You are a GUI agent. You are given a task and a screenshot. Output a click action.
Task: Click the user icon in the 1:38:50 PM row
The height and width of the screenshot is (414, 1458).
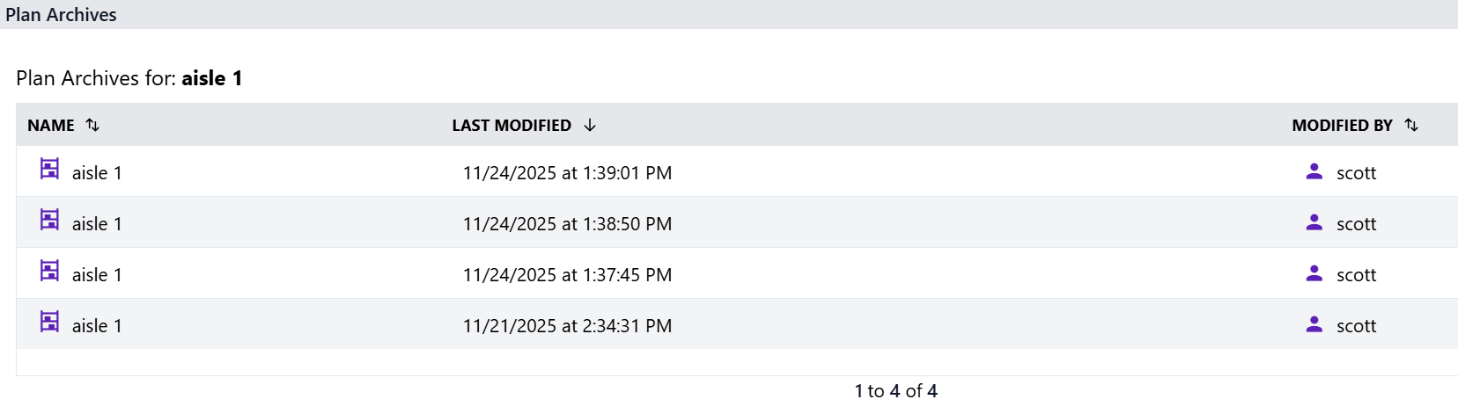(1314, 222)
